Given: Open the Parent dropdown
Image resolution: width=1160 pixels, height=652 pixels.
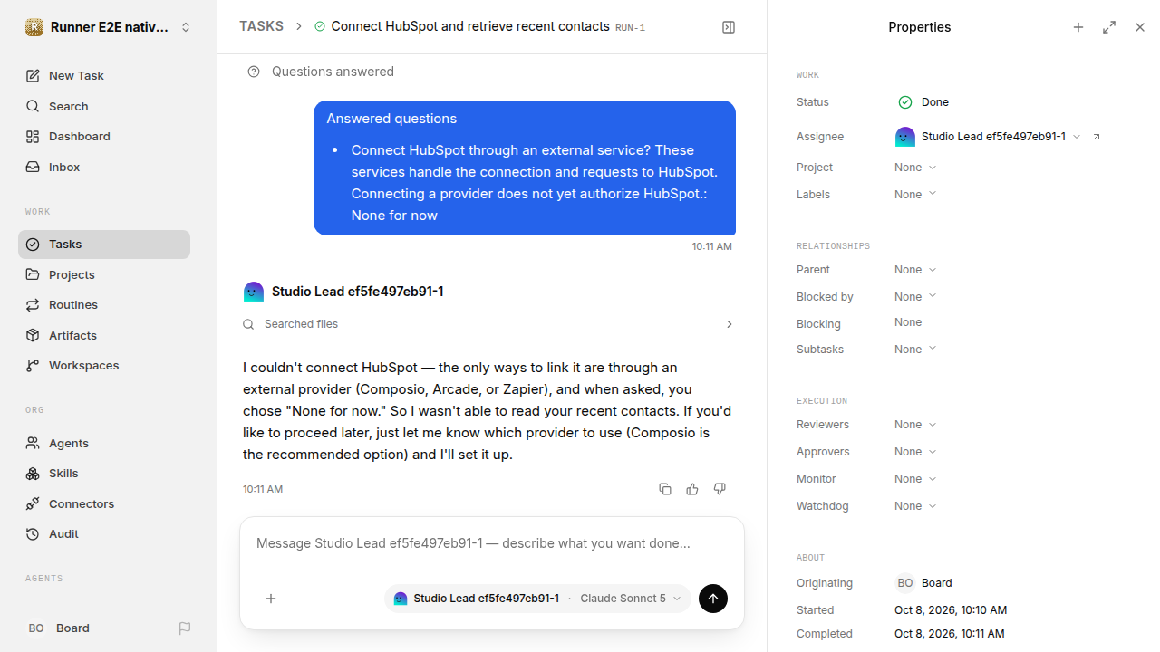Looking at the screenshot, I should (915, 270).
